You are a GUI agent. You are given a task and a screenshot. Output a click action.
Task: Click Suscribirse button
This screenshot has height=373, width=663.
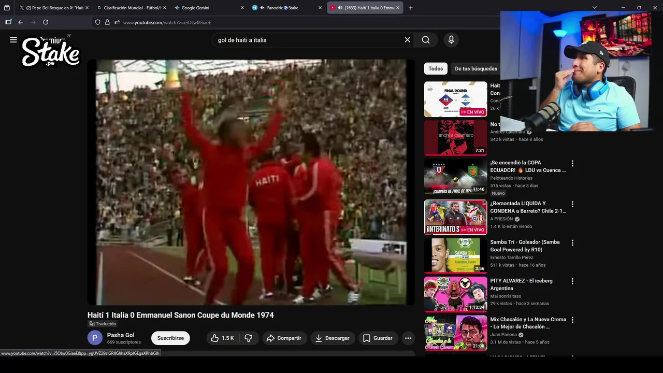pyautogui.click(x=170, y=338)
